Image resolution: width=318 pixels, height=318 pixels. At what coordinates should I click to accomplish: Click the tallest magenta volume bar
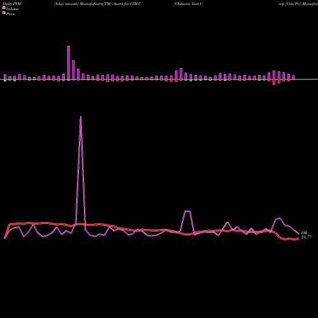[x=69, y=63]
